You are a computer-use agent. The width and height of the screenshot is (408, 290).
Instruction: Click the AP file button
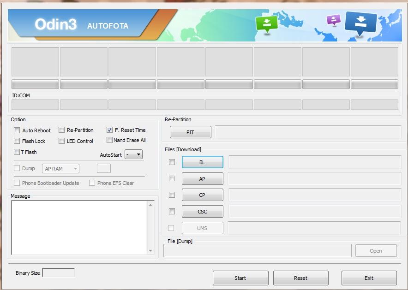[x=203, y=179]
